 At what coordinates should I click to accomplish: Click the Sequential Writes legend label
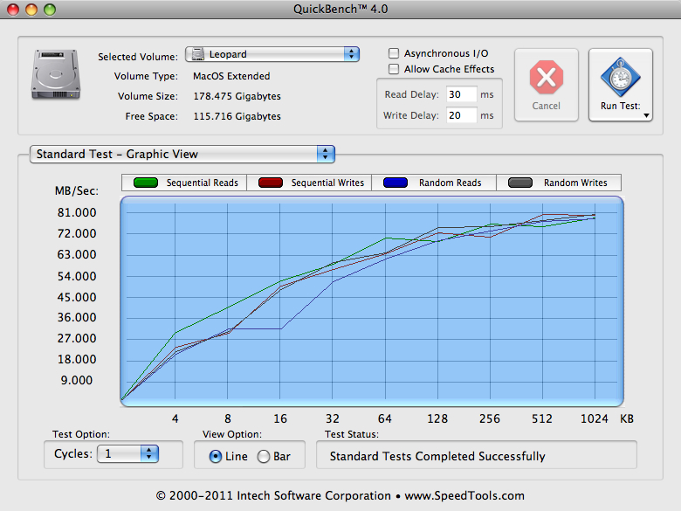point(327,183)
